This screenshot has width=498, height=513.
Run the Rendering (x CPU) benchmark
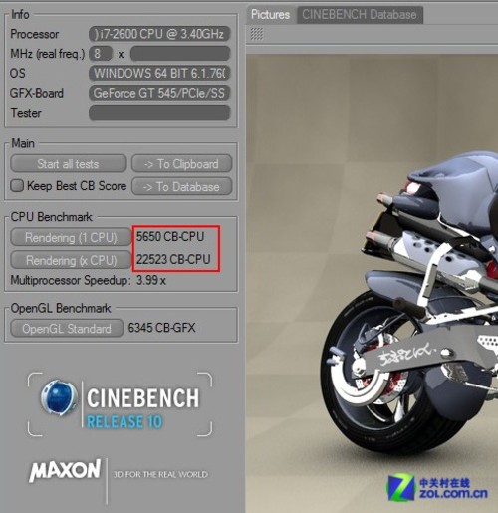point(71,260)
